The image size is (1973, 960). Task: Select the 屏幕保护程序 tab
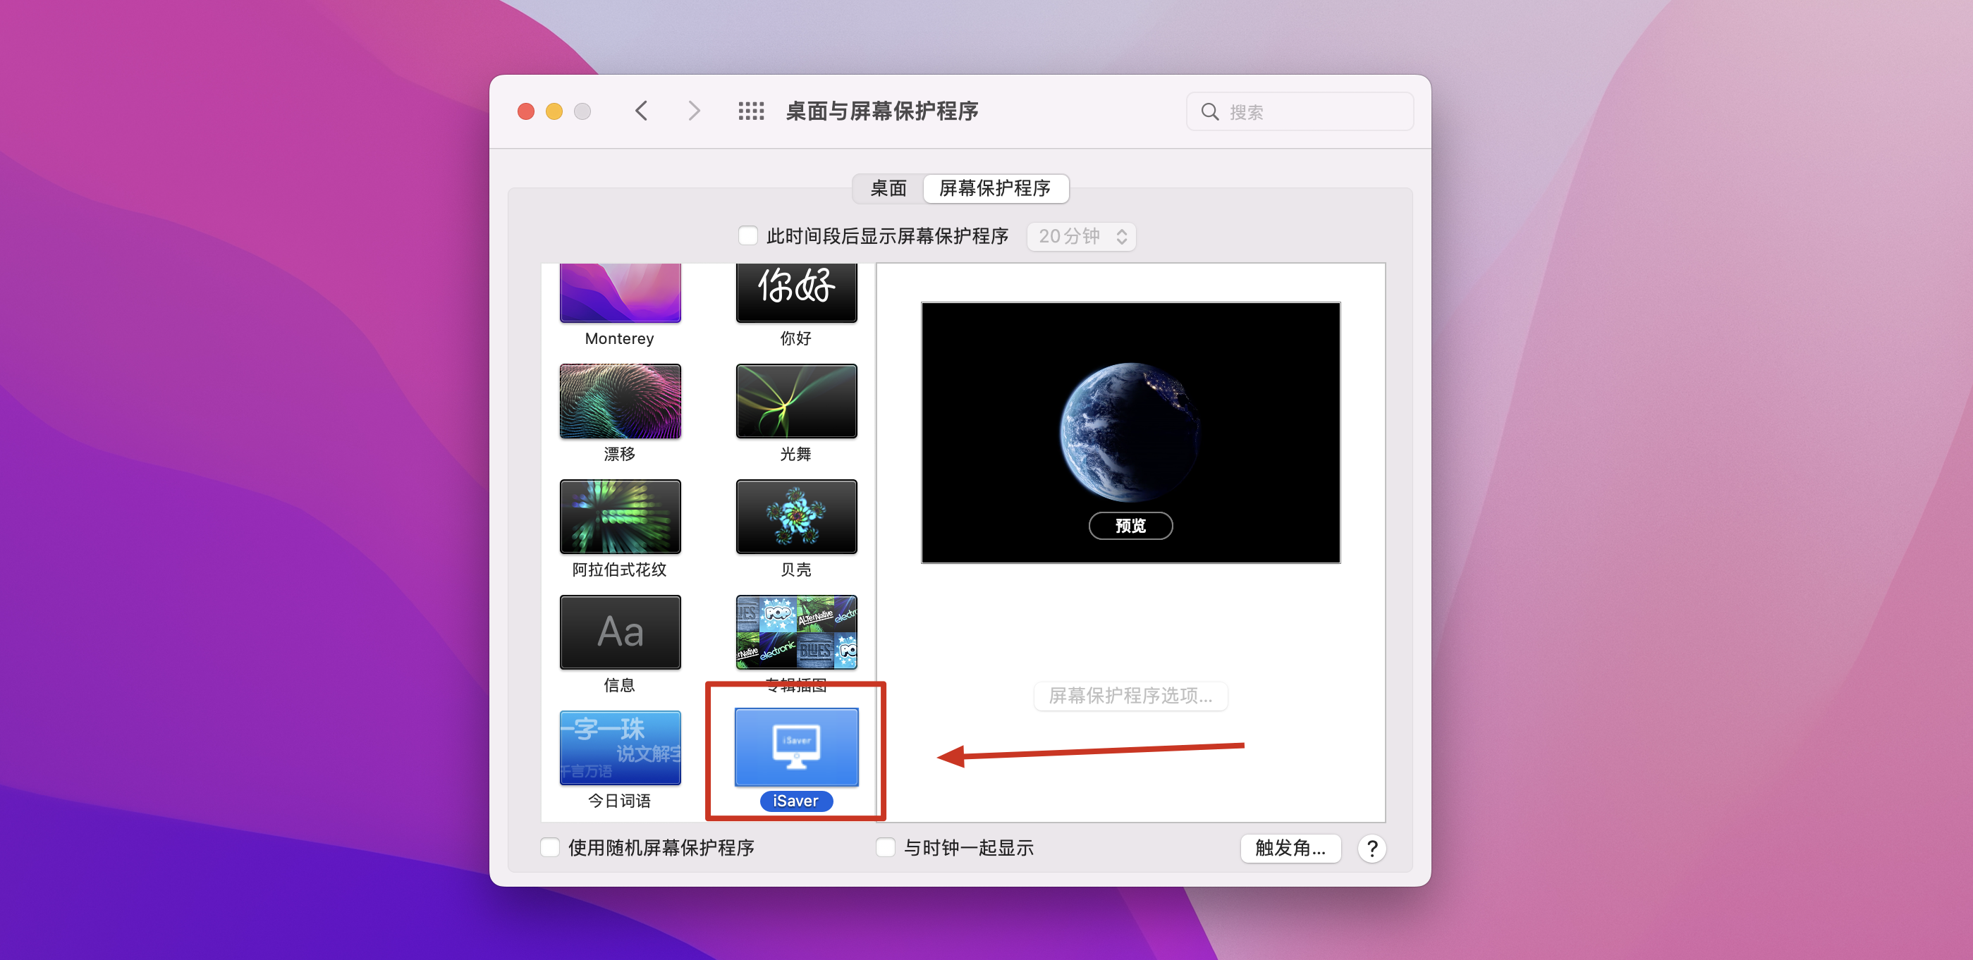[x=994, y=188]
